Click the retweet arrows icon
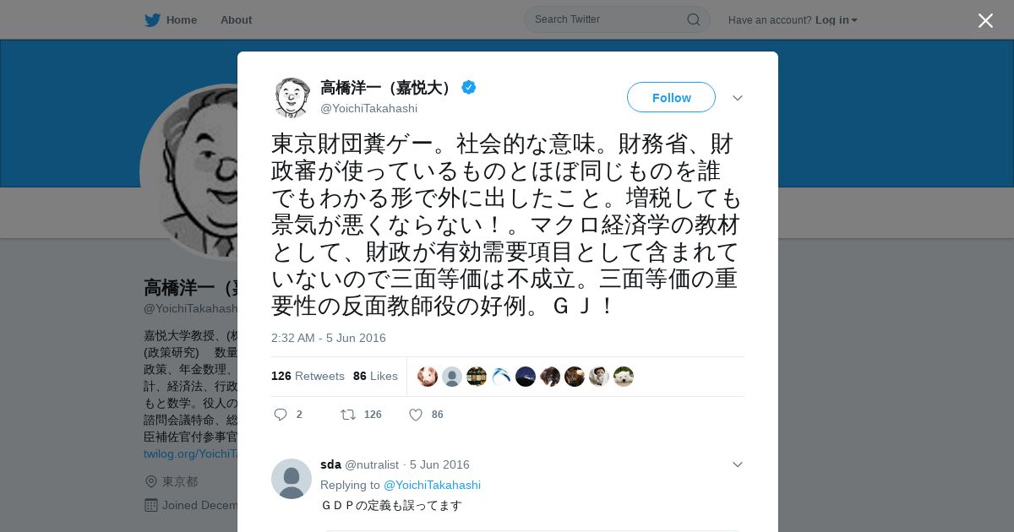Viewport: 1014px width, 532px height. [x=347, y=415]
